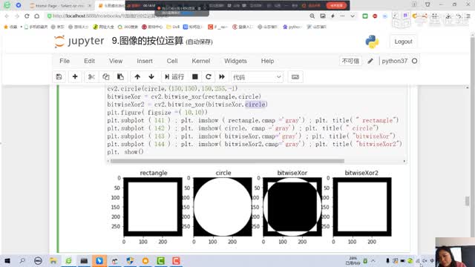Click the Python logo in the header

click(x=372, y=42)
